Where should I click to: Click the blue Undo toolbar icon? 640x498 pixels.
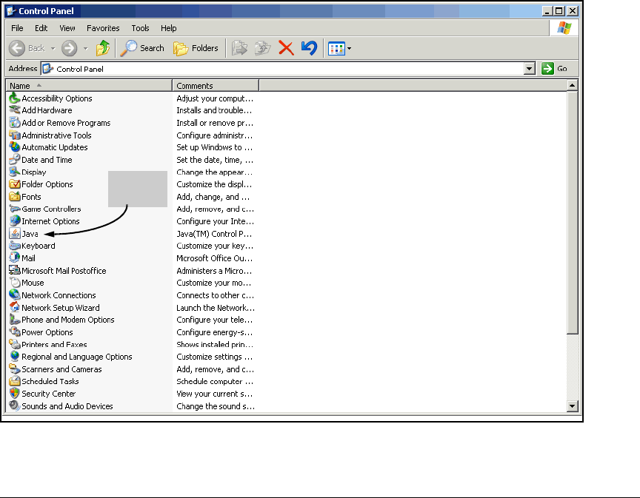[x=309, y=48]
